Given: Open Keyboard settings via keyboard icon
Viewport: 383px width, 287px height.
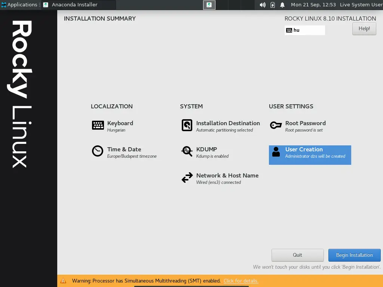Looking at the screenshot, I should tap(98, 125).
